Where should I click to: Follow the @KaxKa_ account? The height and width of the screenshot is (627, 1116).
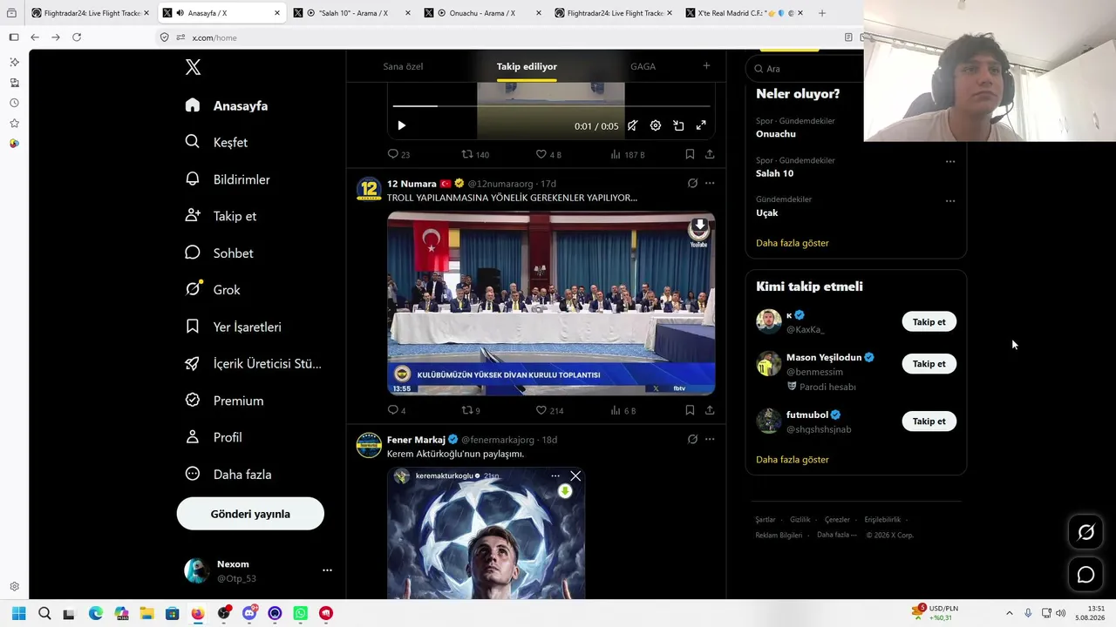click(929, 322)
